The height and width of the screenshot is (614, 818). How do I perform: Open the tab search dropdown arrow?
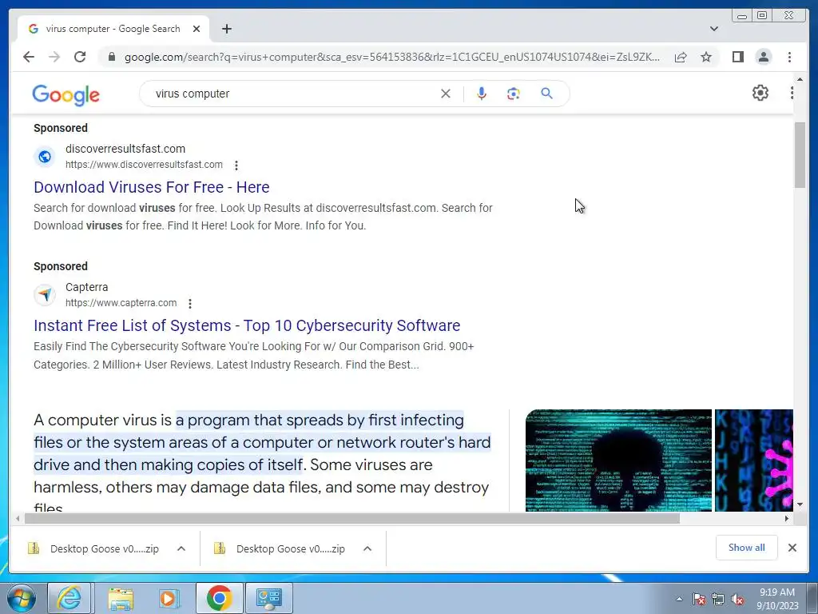pos(714,29)
